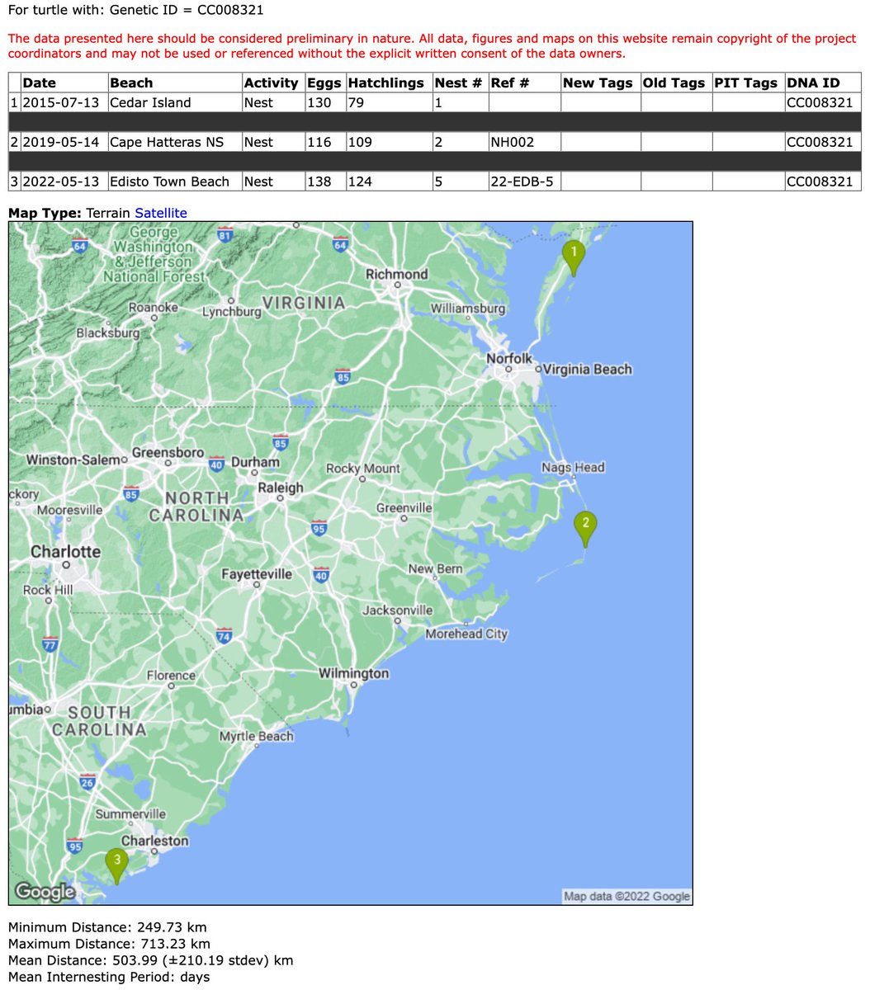The height and width of the screenshot is (990, 870).
Task: Click Interstate 77 shield south of Rock Hill
Action: coord(50,644)
